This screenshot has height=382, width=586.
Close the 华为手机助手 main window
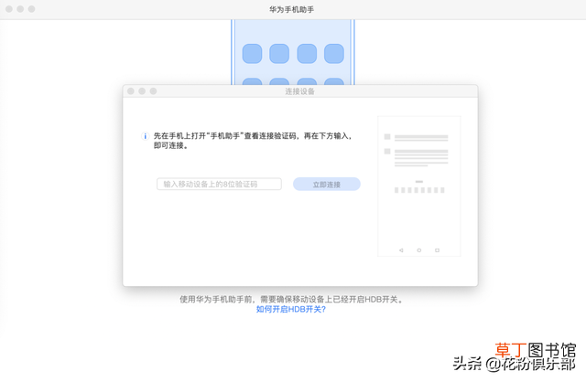click(x=9, y=9)
